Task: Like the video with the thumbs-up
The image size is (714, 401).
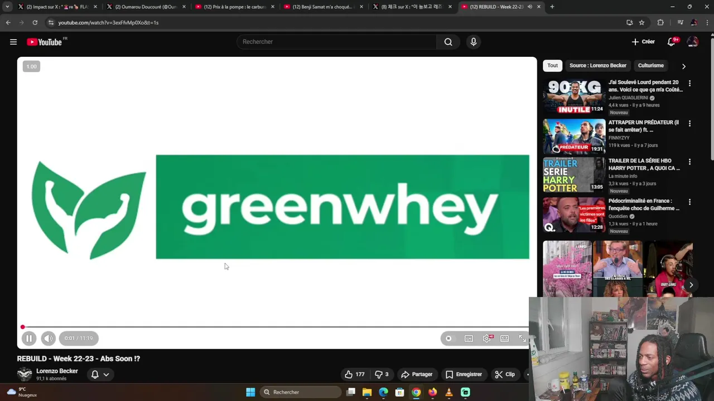Action: pyautogui.click(x=355, y=374)
